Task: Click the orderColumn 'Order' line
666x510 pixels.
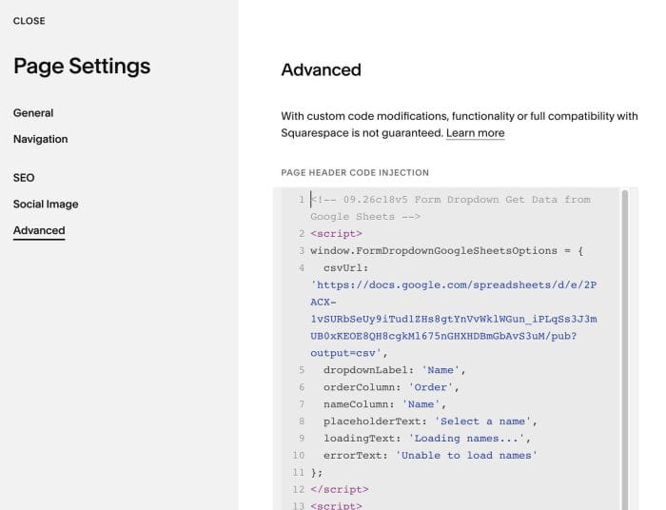Action: tap(391, 387)
